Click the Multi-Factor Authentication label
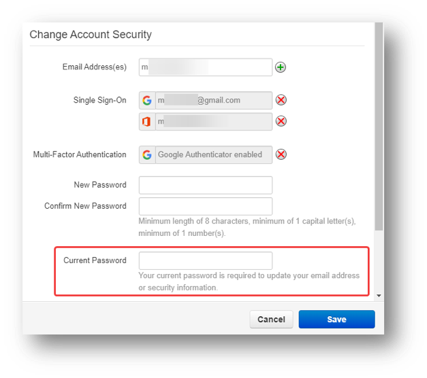This screenshot has height=378, width=427. click(80, 155)
